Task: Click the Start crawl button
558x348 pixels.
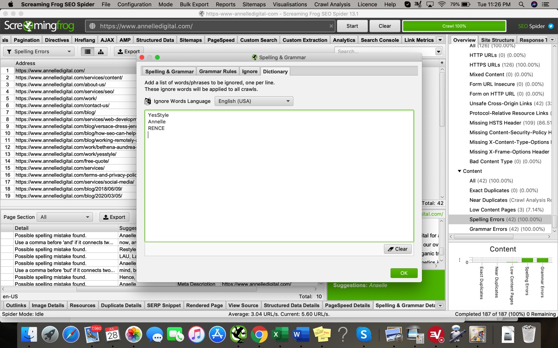Action: [352, 26]
